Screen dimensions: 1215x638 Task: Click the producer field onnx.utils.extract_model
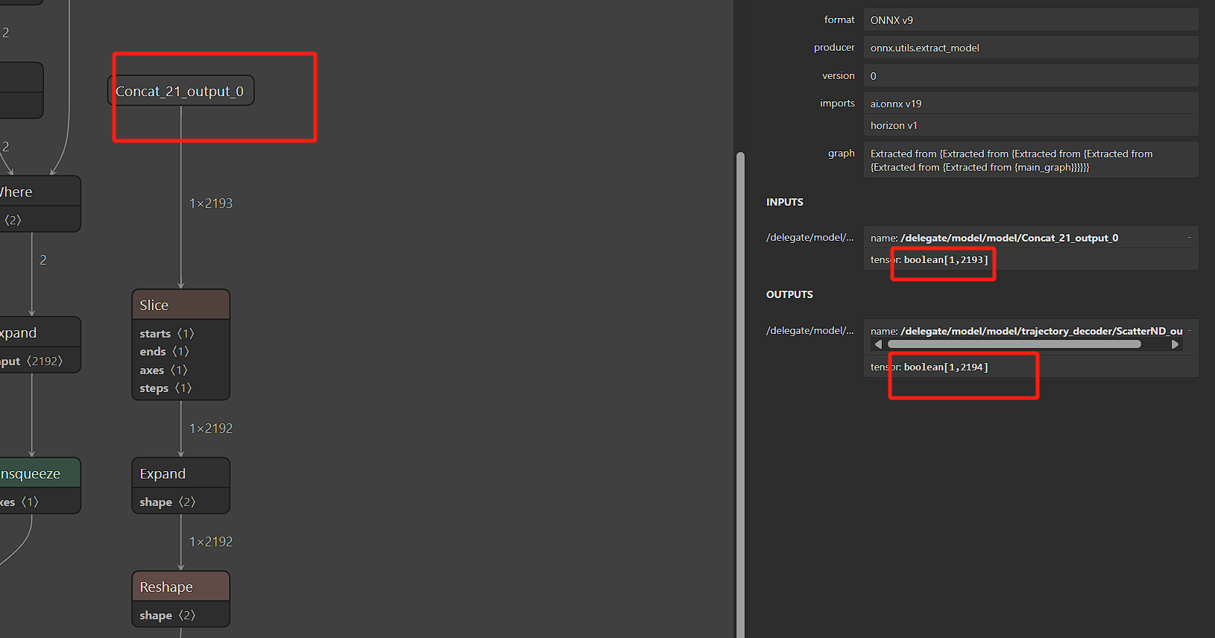1030,48
